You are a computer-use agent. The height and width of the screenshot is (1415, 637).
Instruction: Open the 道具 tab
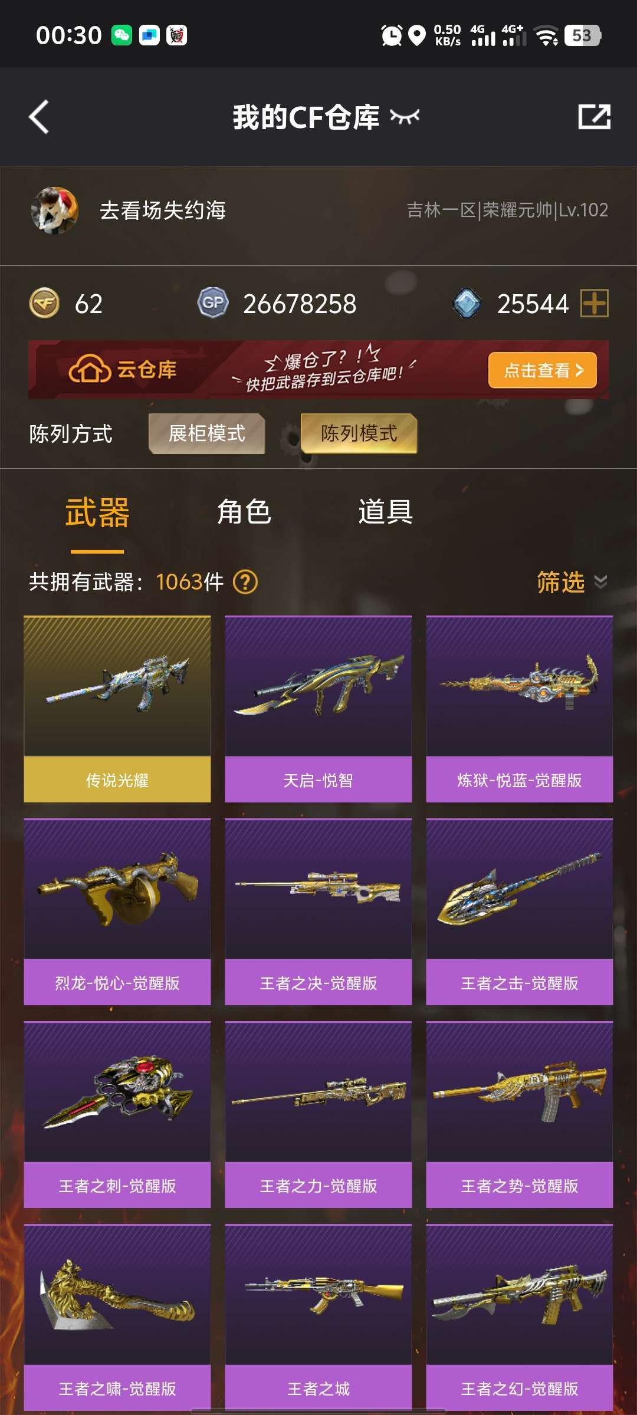click(386, 512)
